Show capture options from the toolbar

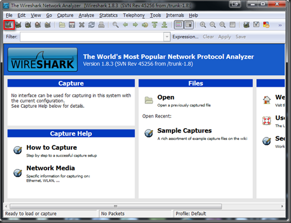click(19, 25)
